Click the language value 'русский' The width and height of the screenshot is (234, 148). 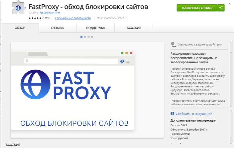pos(183,138)
